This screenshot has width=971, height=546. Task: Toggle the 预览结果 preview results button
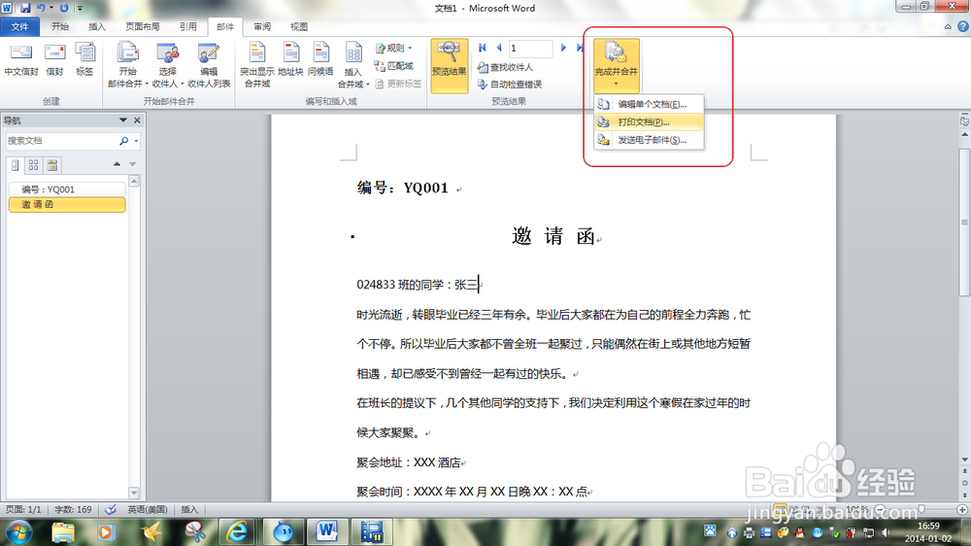pyautogui.click(x=449, y=66)
